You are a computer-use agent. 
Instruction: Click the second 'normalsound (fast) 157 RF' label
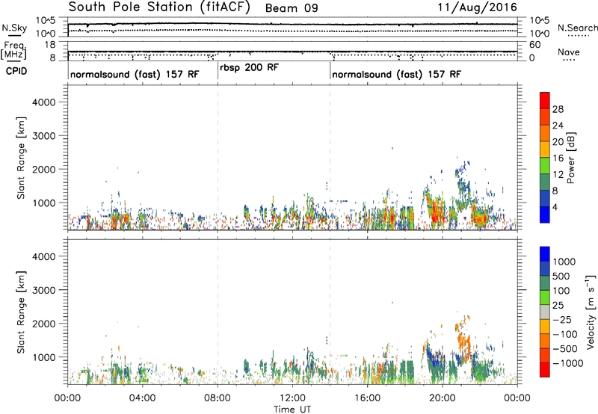(x=397, y=74)
